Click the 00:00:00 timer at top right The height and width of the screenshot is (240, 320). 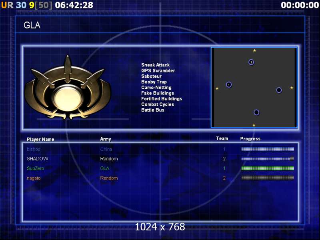(x=300, y=5)
